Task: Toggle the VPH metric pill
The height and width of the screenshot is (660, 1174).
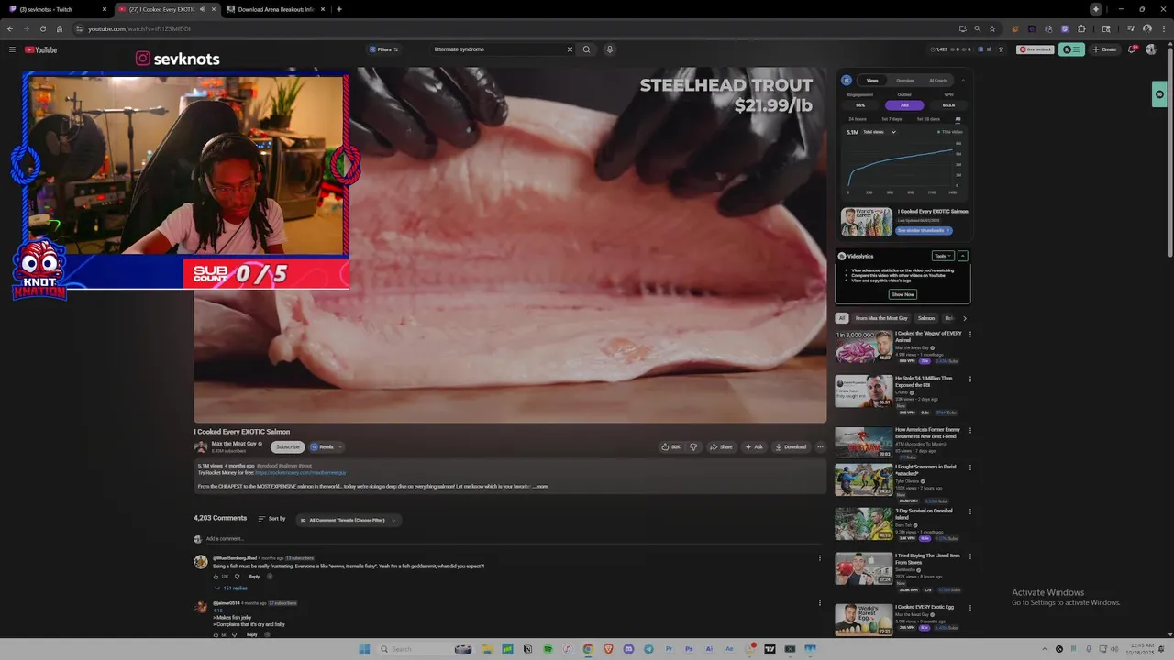Action: click(948, 105)
